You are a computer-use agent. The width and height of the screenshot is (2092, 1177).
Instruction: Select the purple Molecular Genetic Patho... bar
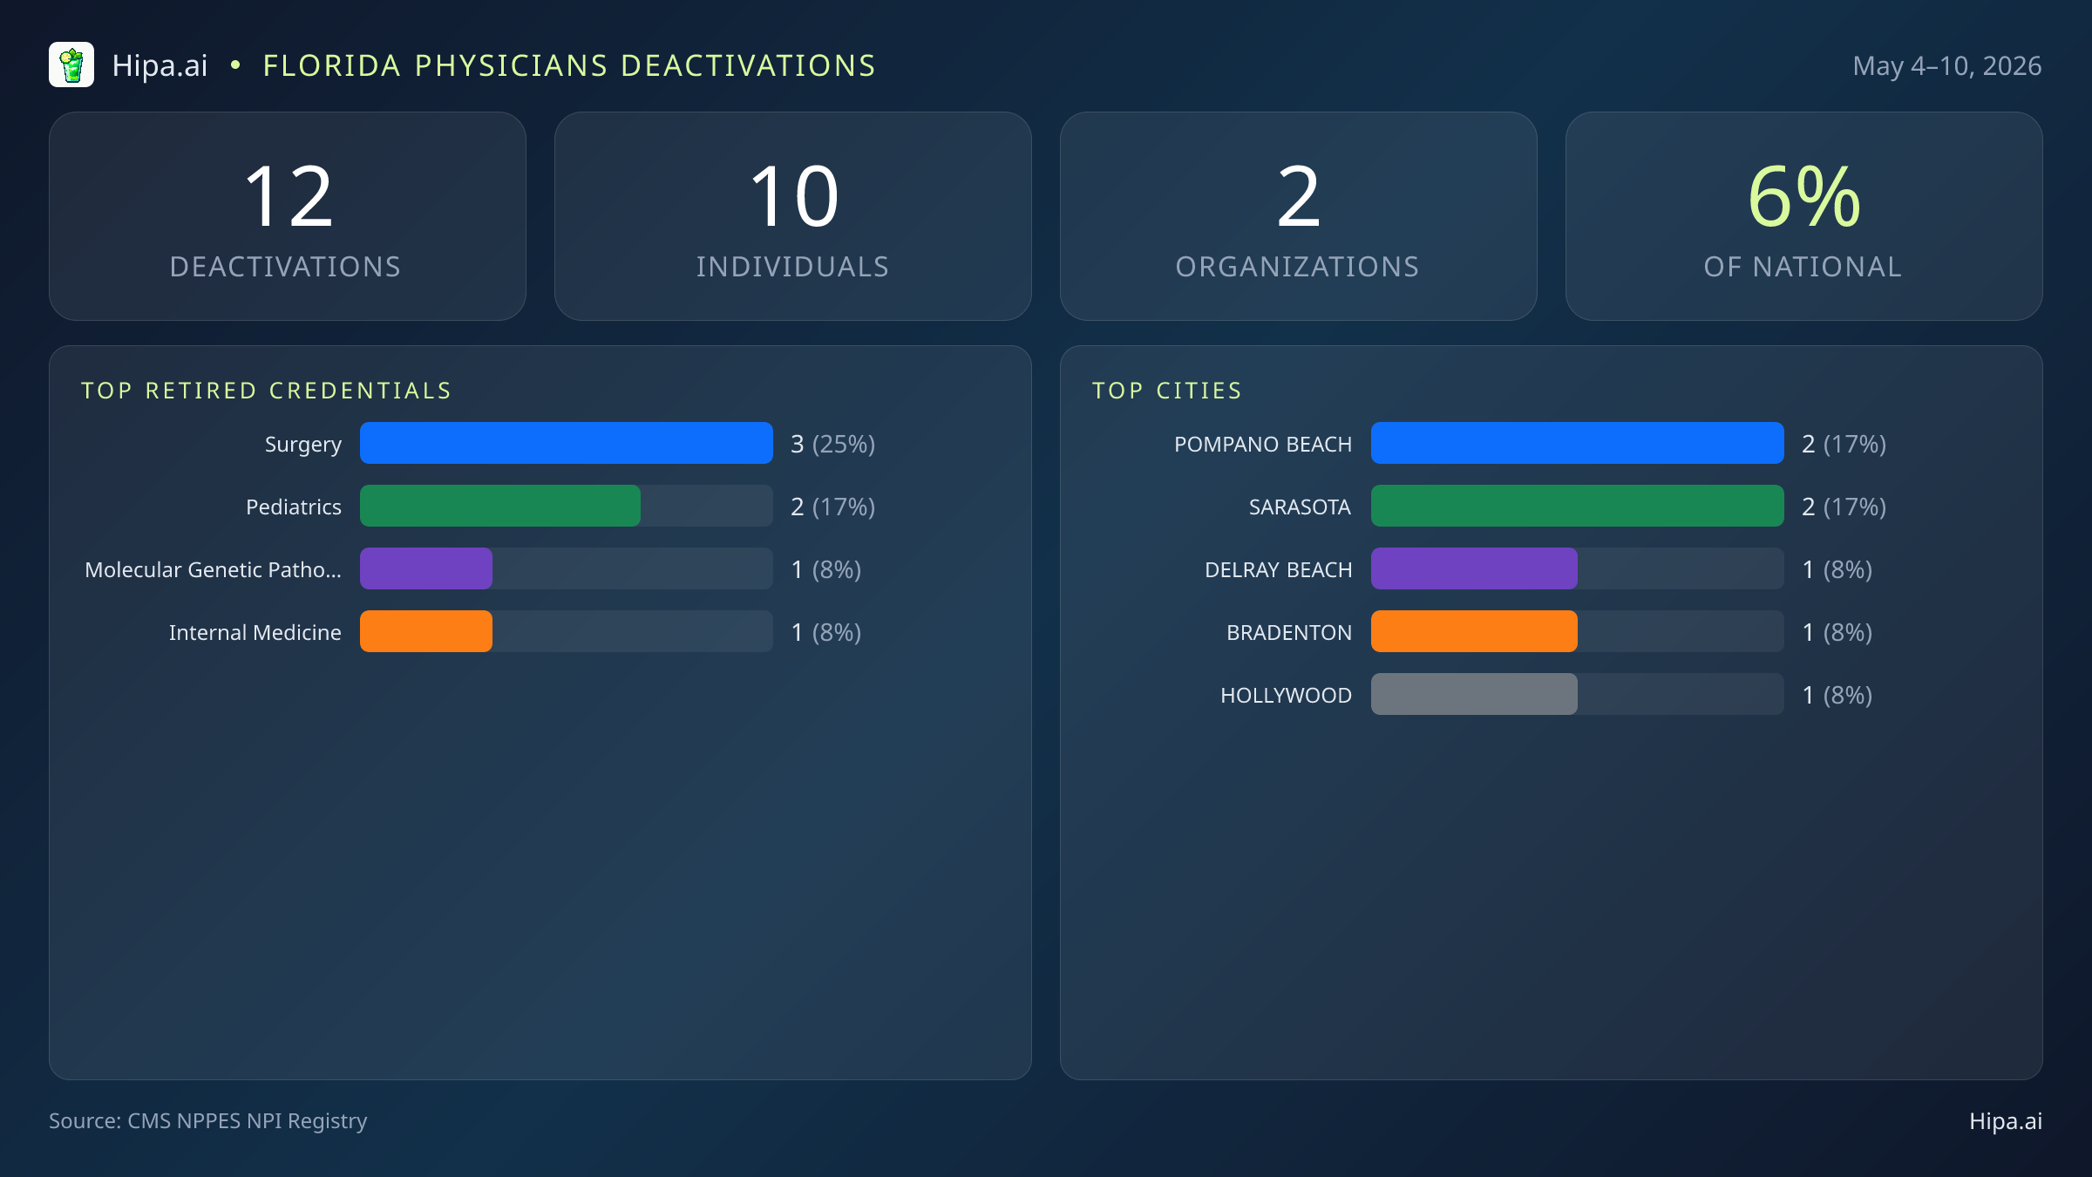click(x=426, y=568)
